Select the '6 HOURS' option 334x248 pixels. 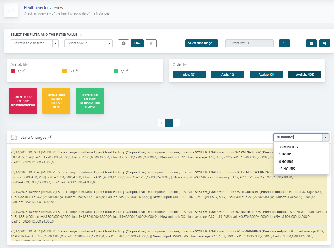[286, 162]
